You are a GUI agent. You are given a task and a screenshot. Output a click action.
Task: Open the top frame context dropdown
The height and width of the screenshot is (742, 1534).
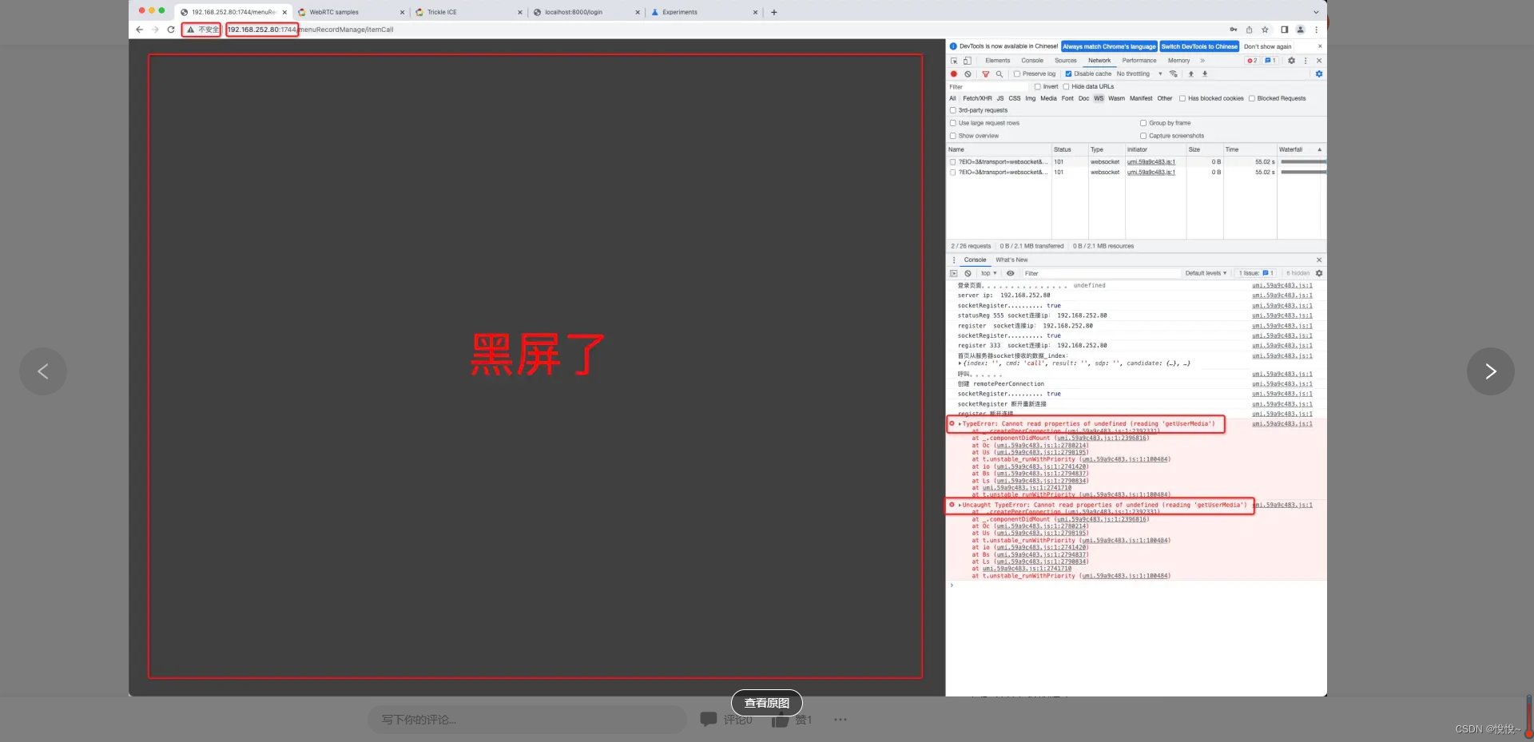tap(988, 273)
